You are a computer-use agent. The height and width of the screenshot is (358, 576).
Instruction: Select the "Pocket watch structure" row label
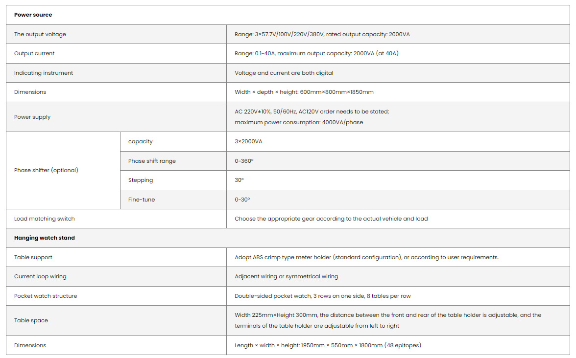(46, 296)
